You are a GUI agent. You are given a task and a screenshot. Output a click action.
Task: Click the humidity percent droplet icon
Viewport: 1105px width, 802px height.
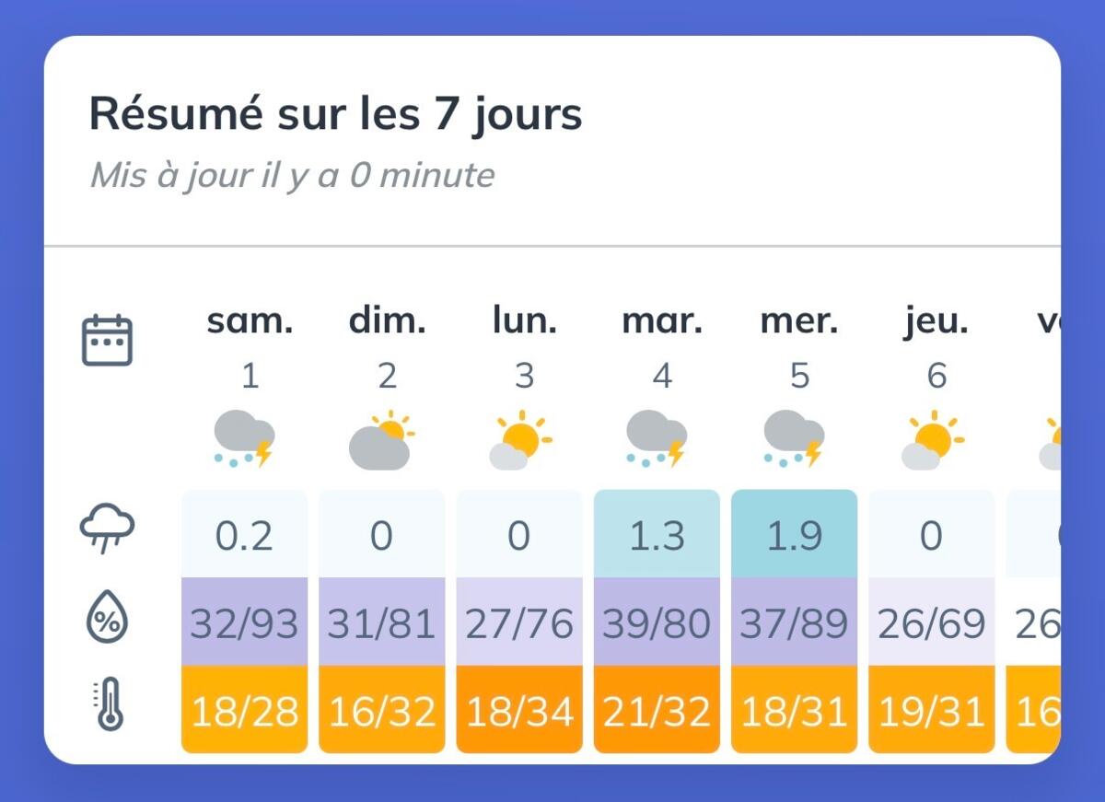(108, 618)
